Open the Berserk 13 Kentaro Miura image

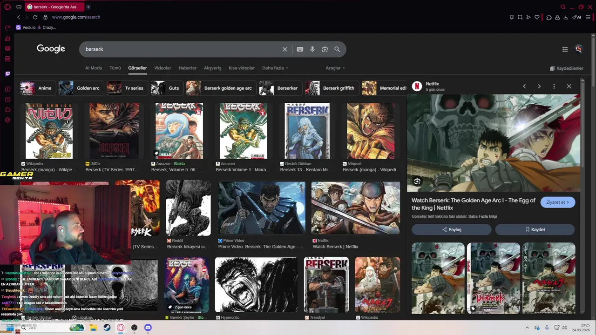pyautogui.click(x=307, y=131)
